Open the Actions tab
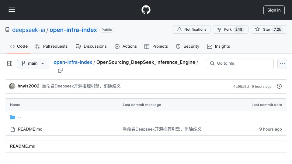Image resolution: width=292 pixels, height=164 pixels. pyautogui.click(x=126, y=46)
